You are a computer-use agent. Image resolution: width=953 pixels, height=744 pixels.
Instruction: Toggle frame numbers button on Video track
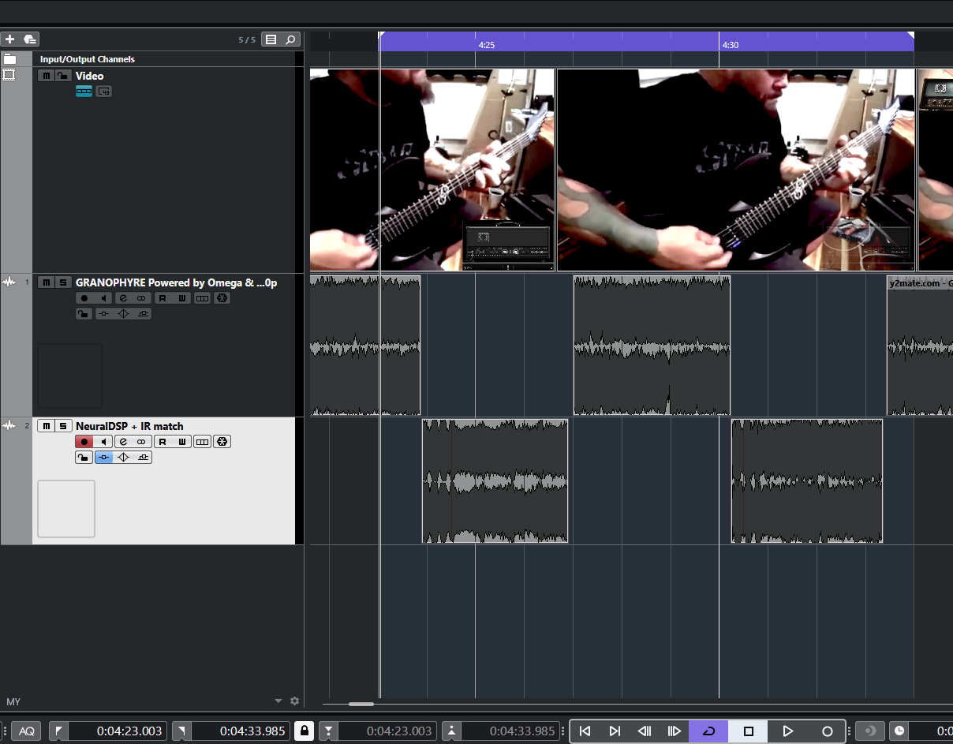[103, 92]
